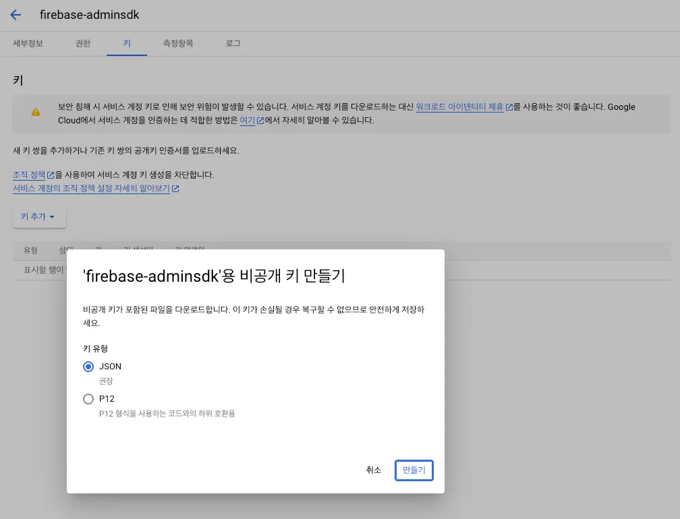Expand the 키 추가 dropdown
The image size is (680, 519).
39,216
